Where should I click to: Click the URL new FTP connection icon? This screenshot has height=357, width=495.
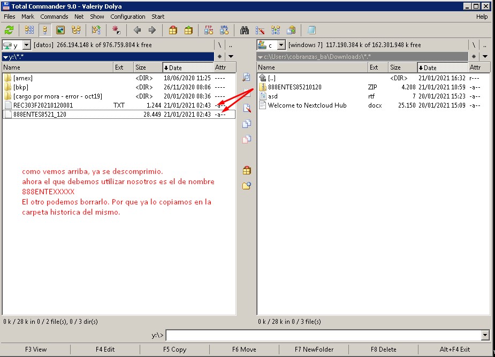coord(224,31)
